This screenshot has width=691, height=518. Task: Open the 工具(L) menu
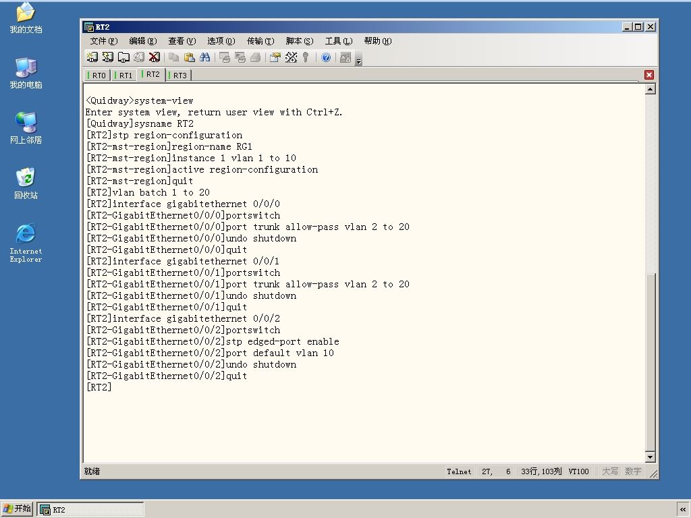coord(339,41)
